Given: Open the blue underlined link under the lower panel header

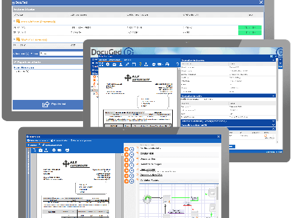Looking at the screenshot, I should [x=24, y=68].
